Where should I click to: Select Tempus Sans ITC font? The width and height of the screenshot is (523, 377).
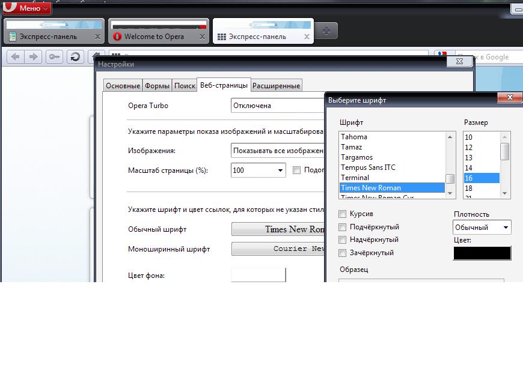coord(392,167)
